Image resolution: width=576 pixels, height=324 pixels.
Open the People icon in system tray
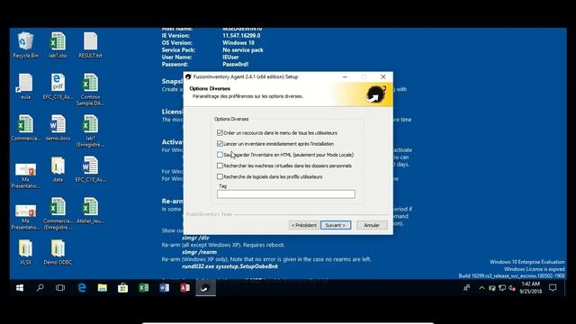pyautogui.click(x=467, y=288)
